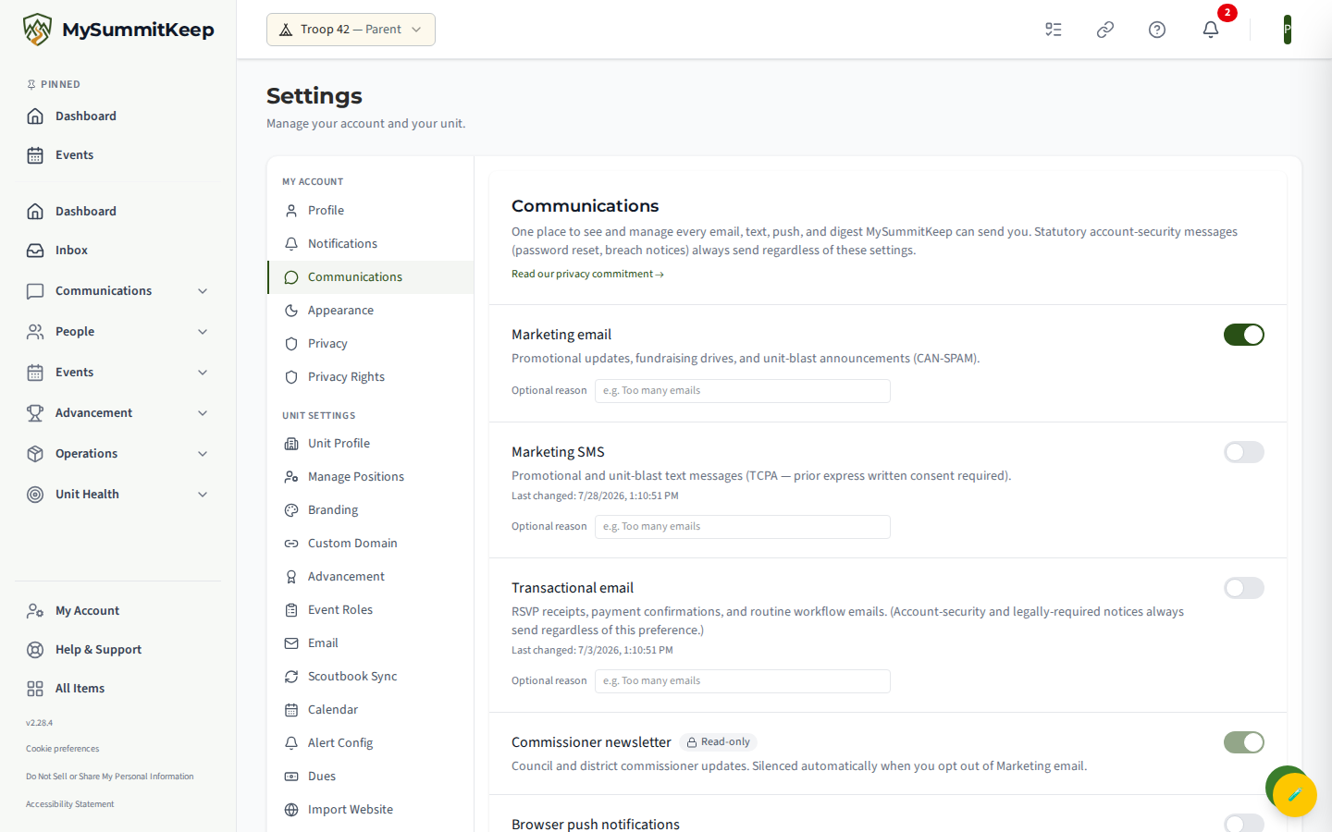1332x832 pixels.
Task: Open the checklist icon in top bar
Action: (1054, 30)
